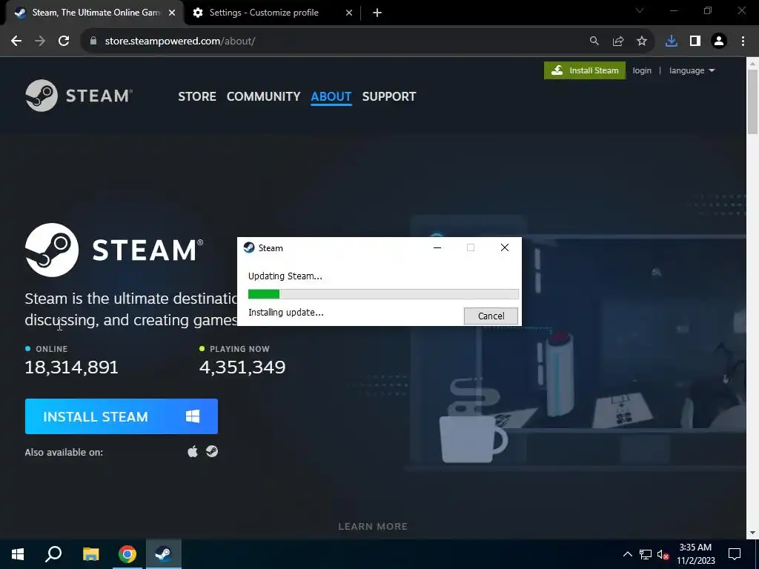Viewport: 759px width, 569px height.
Task: Click the 'Updating Steam...' text
Action: pos(285,276)
